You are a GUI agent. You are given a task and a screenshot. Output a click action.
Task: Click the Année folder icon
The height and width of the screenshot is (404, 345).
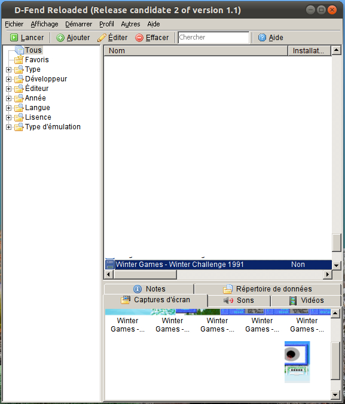pos(19,98)
